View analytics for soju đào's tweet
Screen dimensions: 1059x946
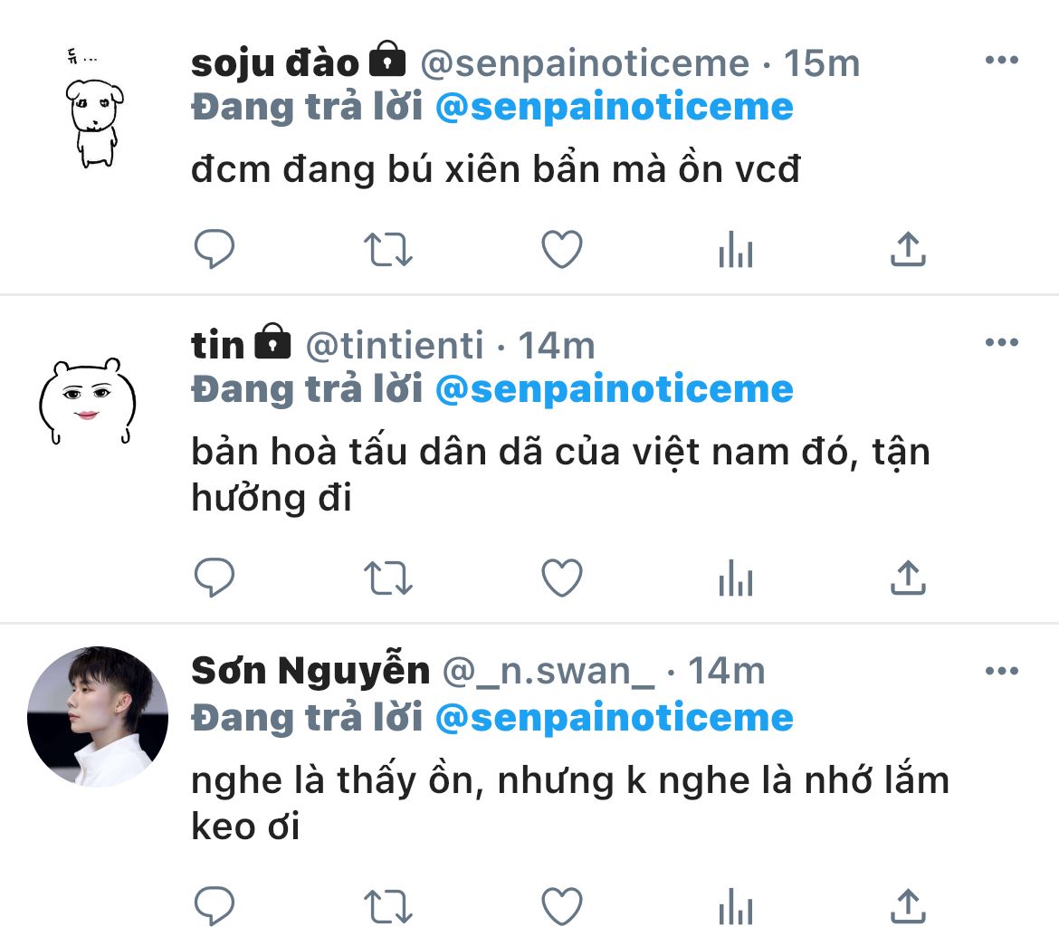coord(735,249)
